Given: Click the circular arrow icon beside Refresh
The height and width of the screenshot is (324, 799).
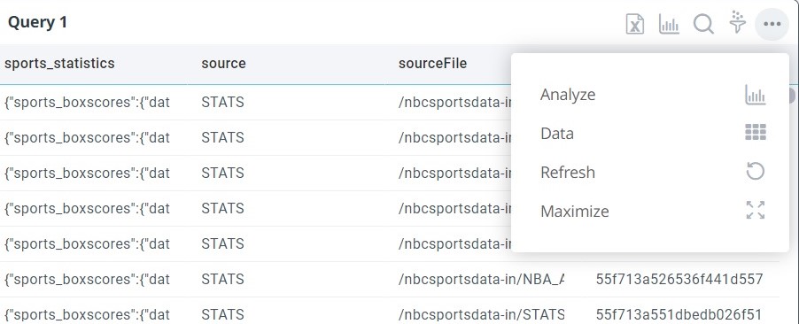Looking at the screenshot, I should pos(756,171).
